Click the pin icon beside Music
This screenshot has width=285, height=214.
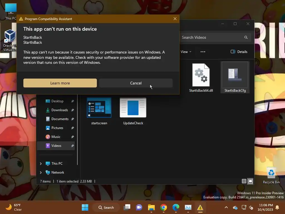click(73, 137)
